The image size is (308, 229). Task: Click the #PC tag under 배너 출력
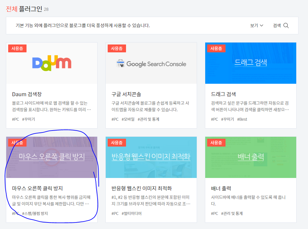tap(214, 214)
